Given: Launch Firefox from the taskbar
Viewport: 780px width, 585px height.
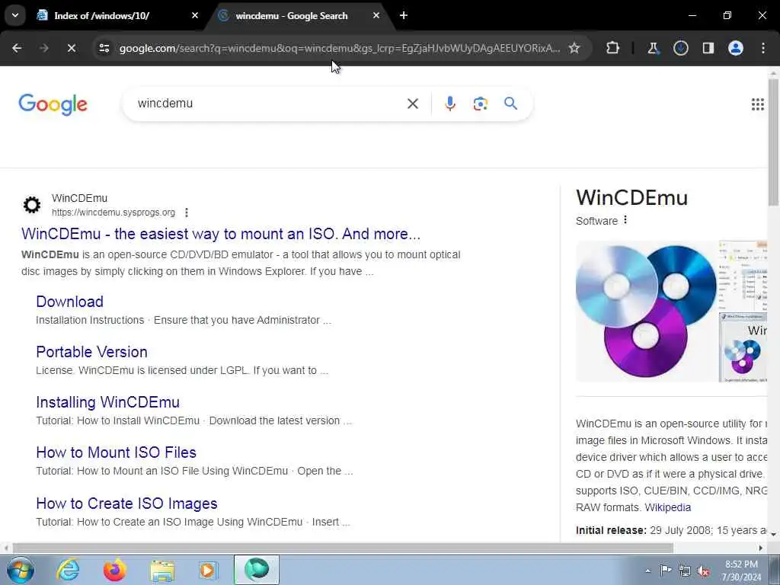Looking at the screenshot, I should [114, 570].
